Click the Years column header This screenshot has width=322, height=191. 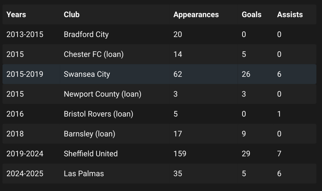click(x=16, y=15)
